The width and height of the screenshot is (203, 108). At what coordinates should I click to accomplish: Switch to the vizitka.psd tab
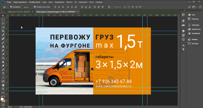19,12
